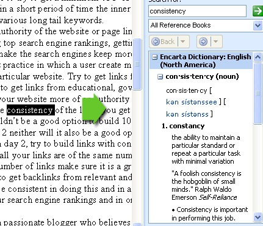Click the pronunciation link kən sístənss
This screenshot has width=263, height=226.
point(187,114)
